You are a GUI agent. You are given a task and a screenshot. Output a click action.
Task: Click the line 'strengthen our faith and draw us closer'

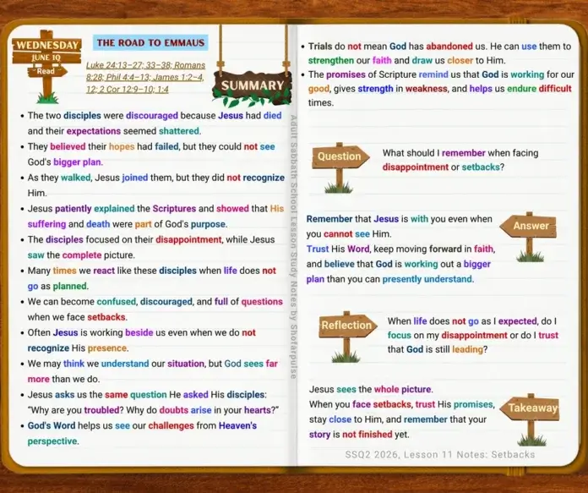coord(407,60)
